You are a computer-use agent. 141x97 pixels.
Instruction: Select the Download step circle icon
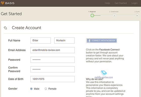coord(114,15)
